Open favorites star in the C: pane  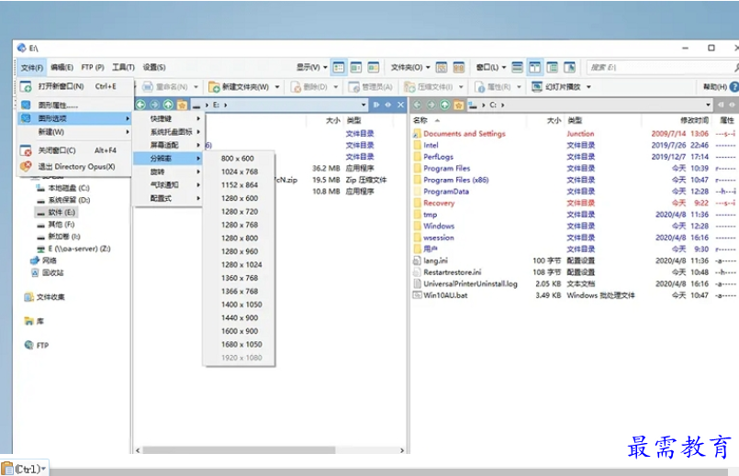458,105
